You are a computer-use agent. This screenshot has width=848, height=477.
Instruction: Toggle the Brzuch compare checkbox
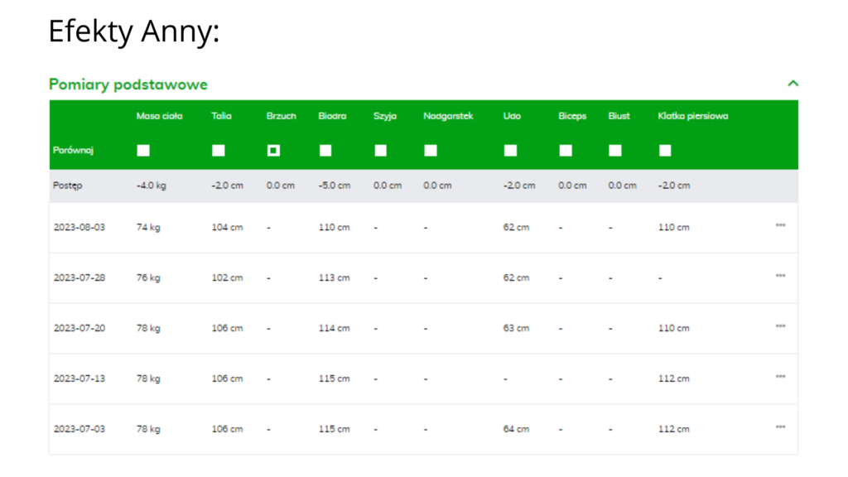pos(273,151)
